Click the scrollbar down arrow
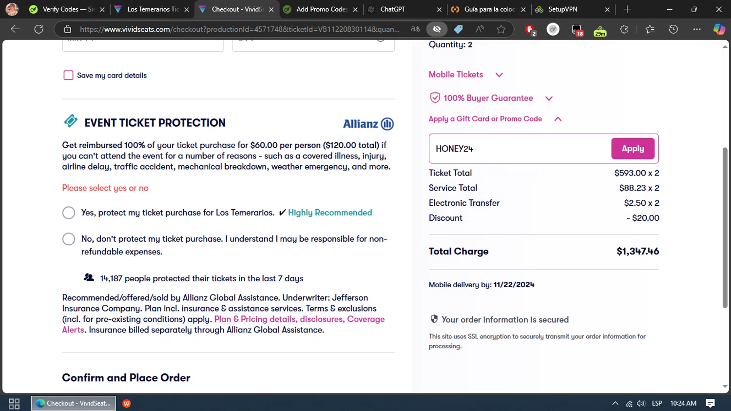 tap(725, 387)
